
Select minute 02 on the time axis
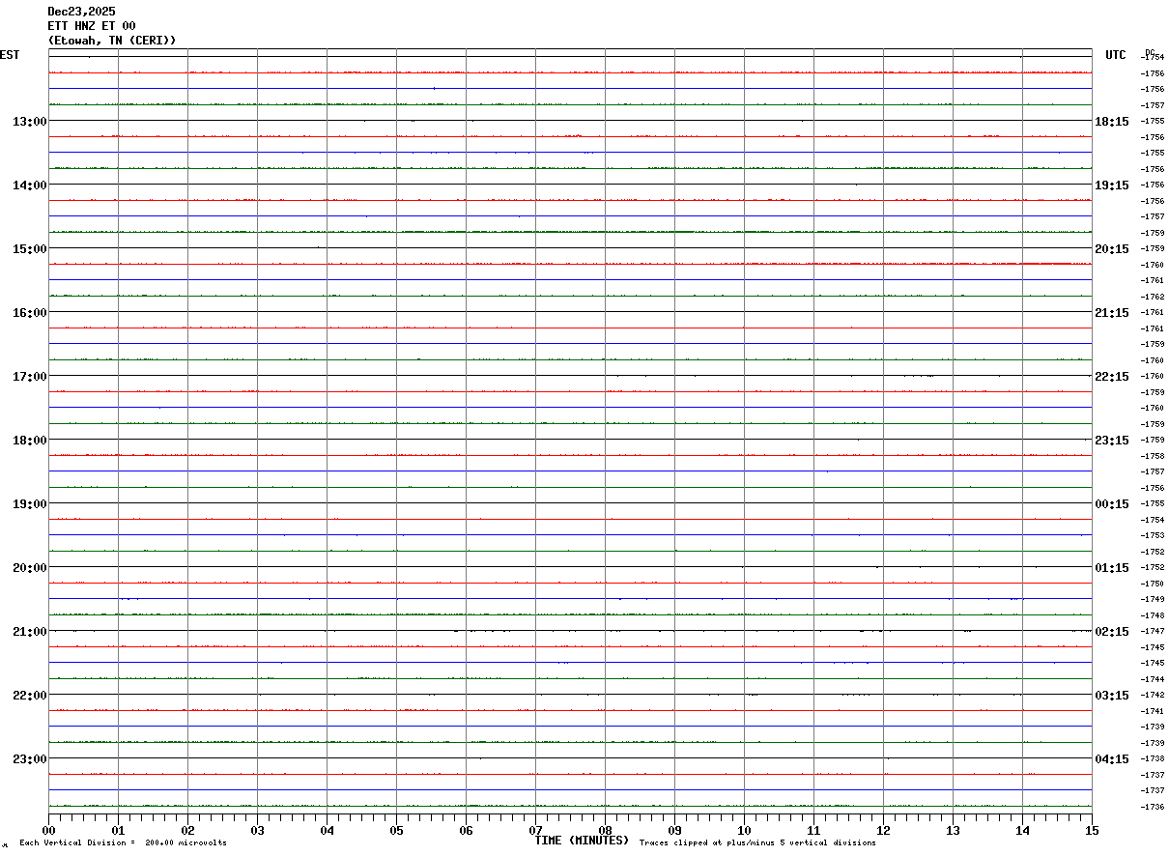click(x=188, y=830)
